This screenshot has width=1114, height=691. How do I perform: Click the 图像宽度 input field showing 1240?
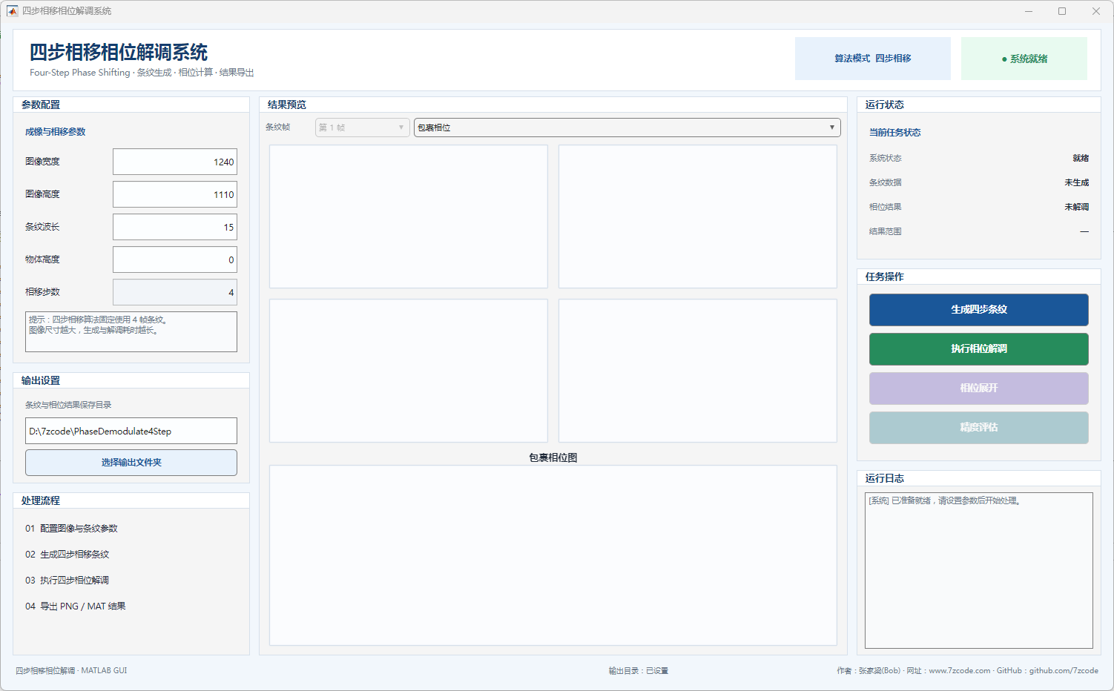tap(175, 162)
